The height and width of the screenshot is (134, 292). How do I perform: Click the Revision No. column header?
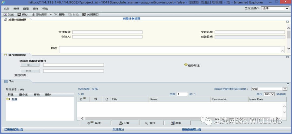point(230,99)
